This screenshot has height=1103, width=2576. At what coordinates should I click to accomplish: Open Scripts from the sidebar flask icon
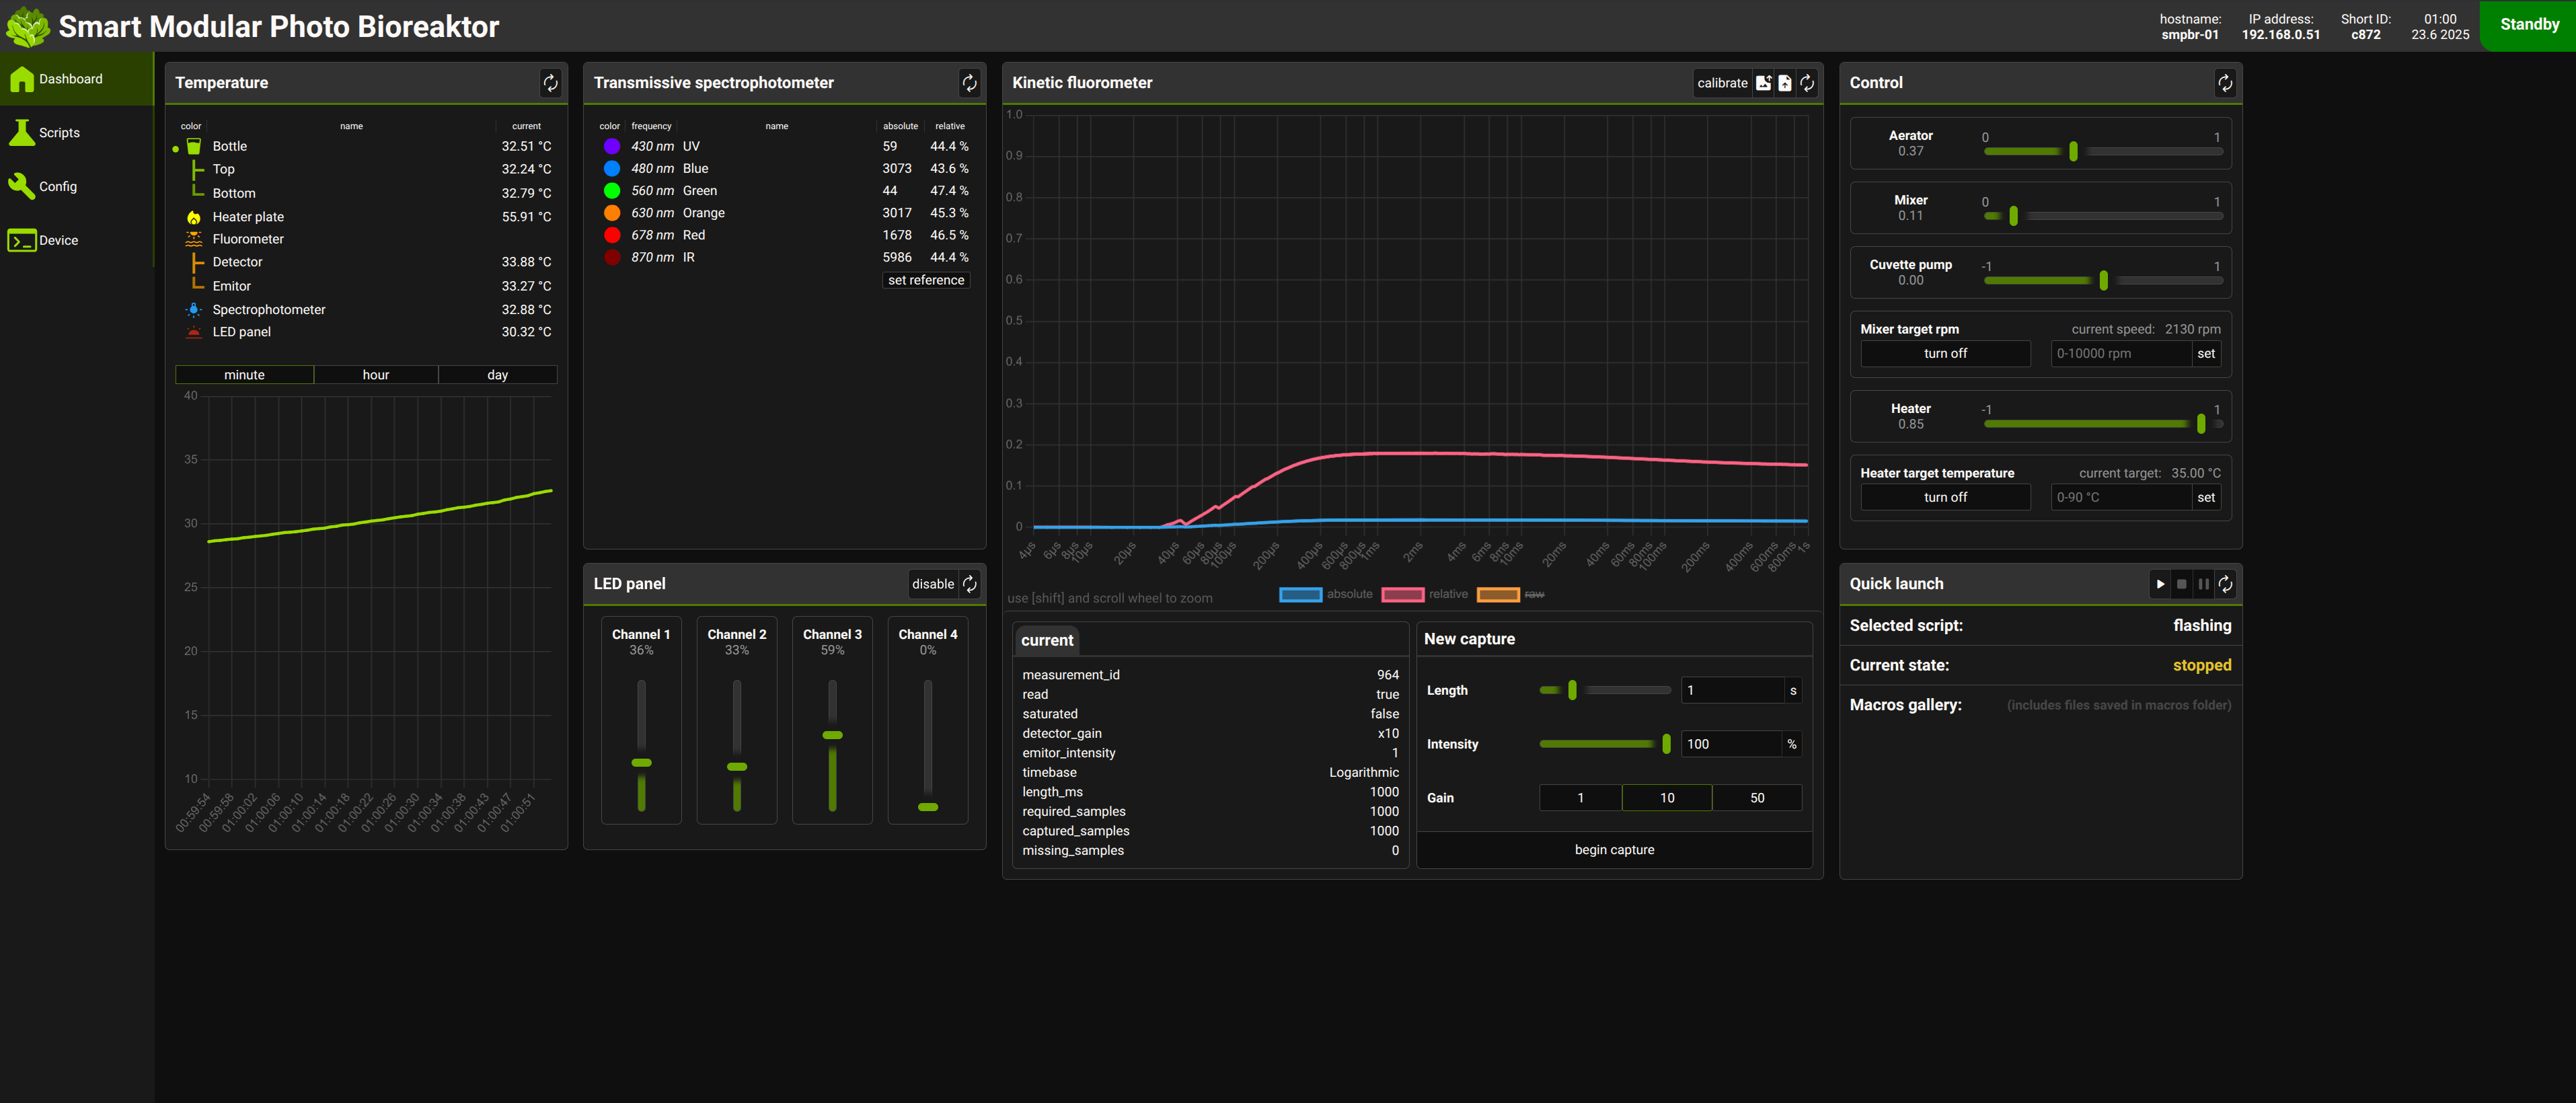(21, 133)
